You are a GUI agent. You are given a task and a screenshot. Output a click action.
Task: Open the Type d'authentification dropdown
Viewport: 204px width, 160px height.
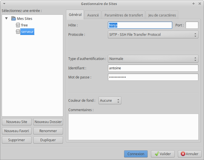click(x=153, y=59)
